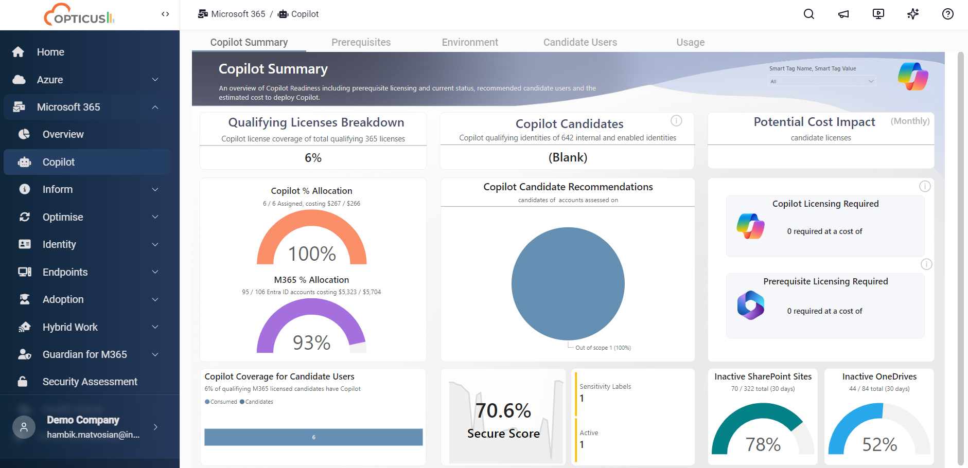Open the AI sparkle assistant icon

click(913, 14)
